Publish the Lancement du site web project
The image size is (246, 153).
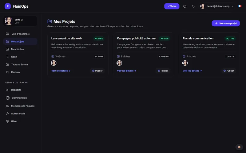(97, 71)
